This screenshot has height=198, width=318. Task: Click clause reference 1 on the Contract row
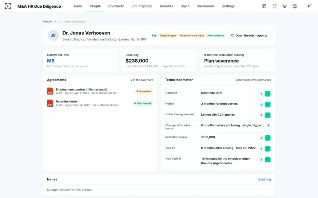pos(261,94)
